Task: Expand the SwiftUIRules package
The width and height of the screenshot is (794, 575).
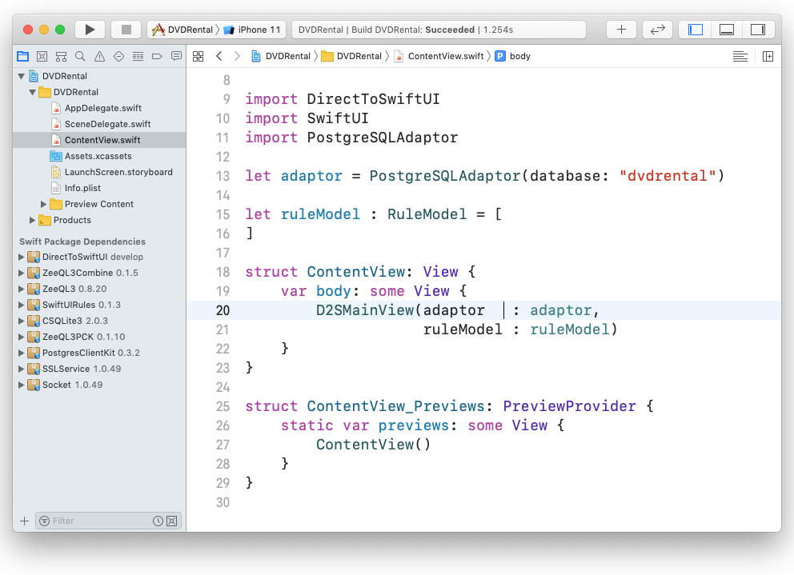Action: pyautogui.click(x=22, y=305)
